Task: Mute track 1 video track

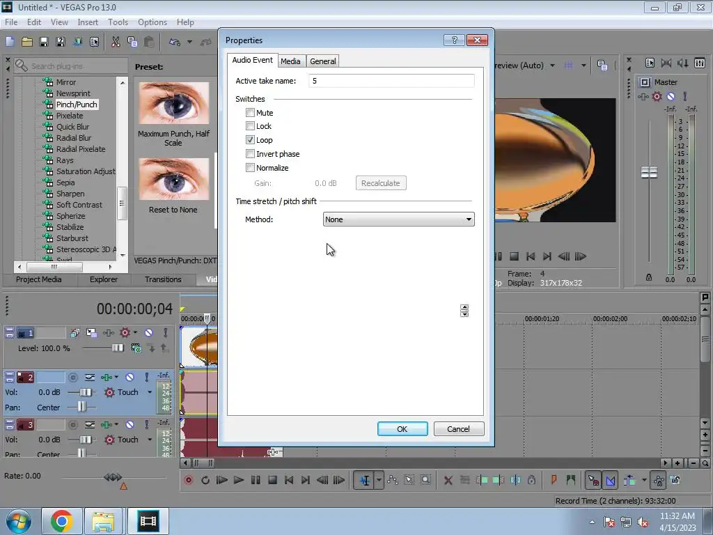Action: coord(149,333)
